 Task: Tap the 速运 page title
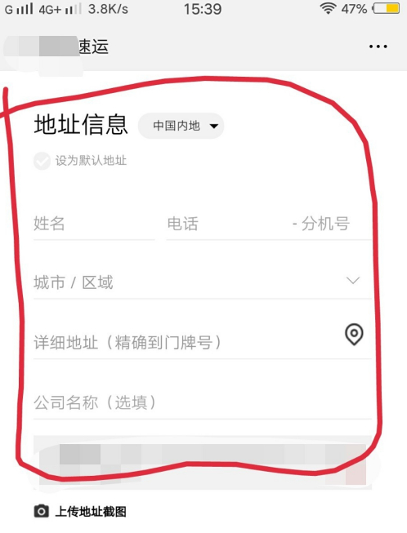[x=94, y=47]
